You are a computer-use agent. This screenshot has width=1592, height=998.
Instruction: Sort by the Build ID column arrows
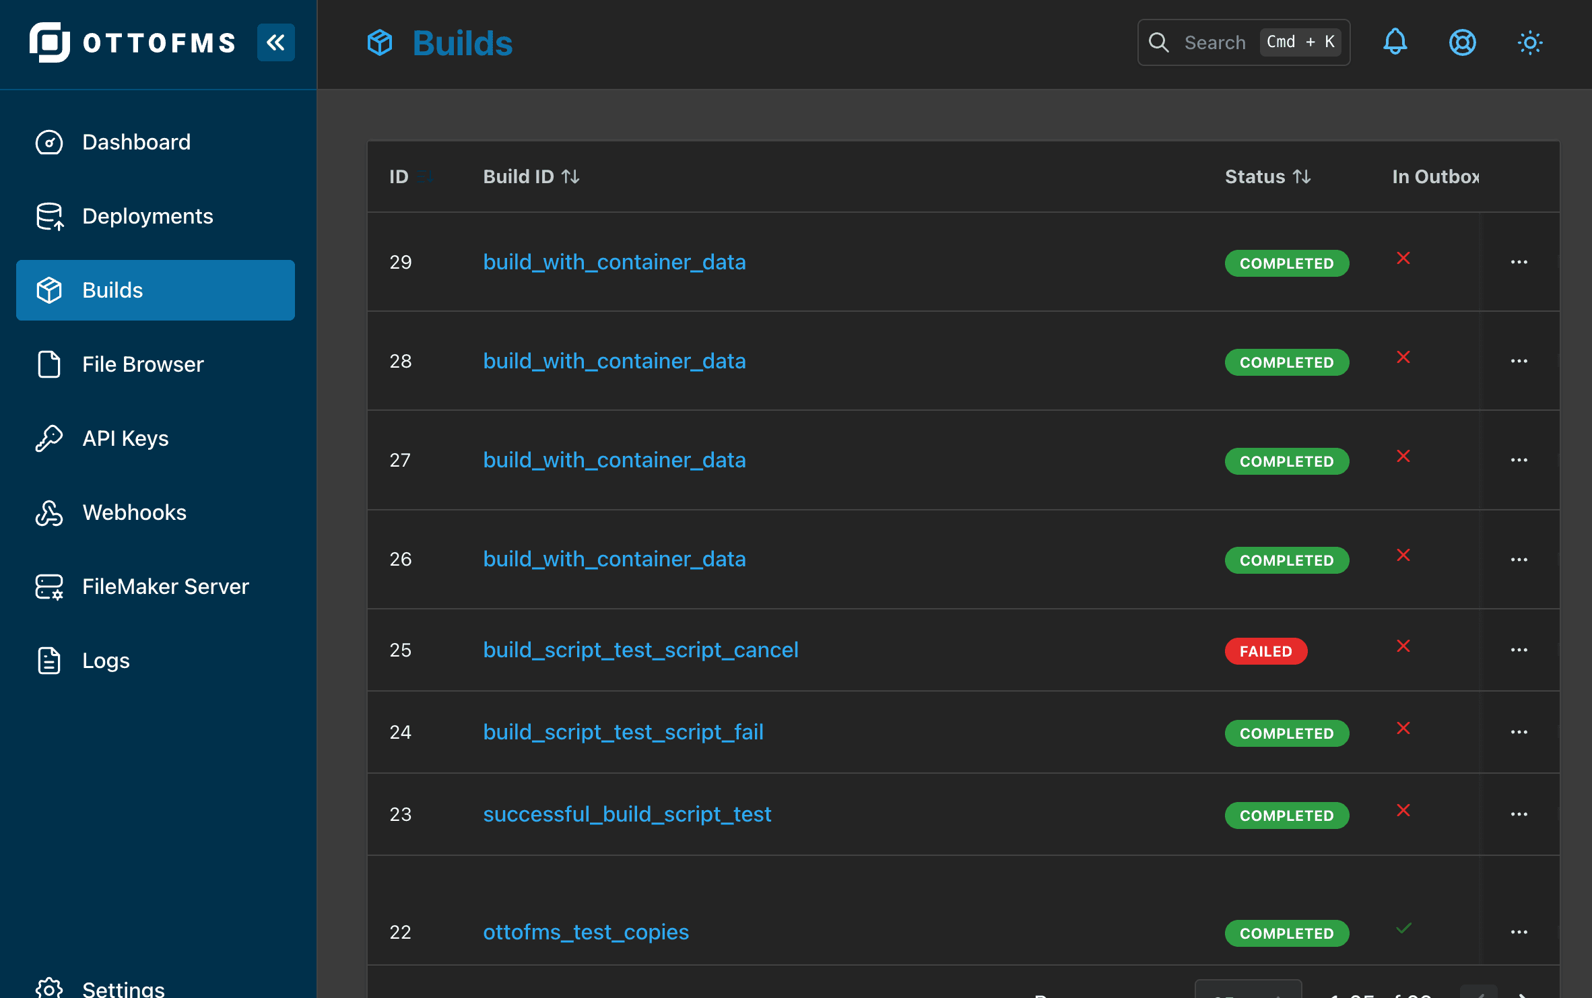click(x=570, y=176)
